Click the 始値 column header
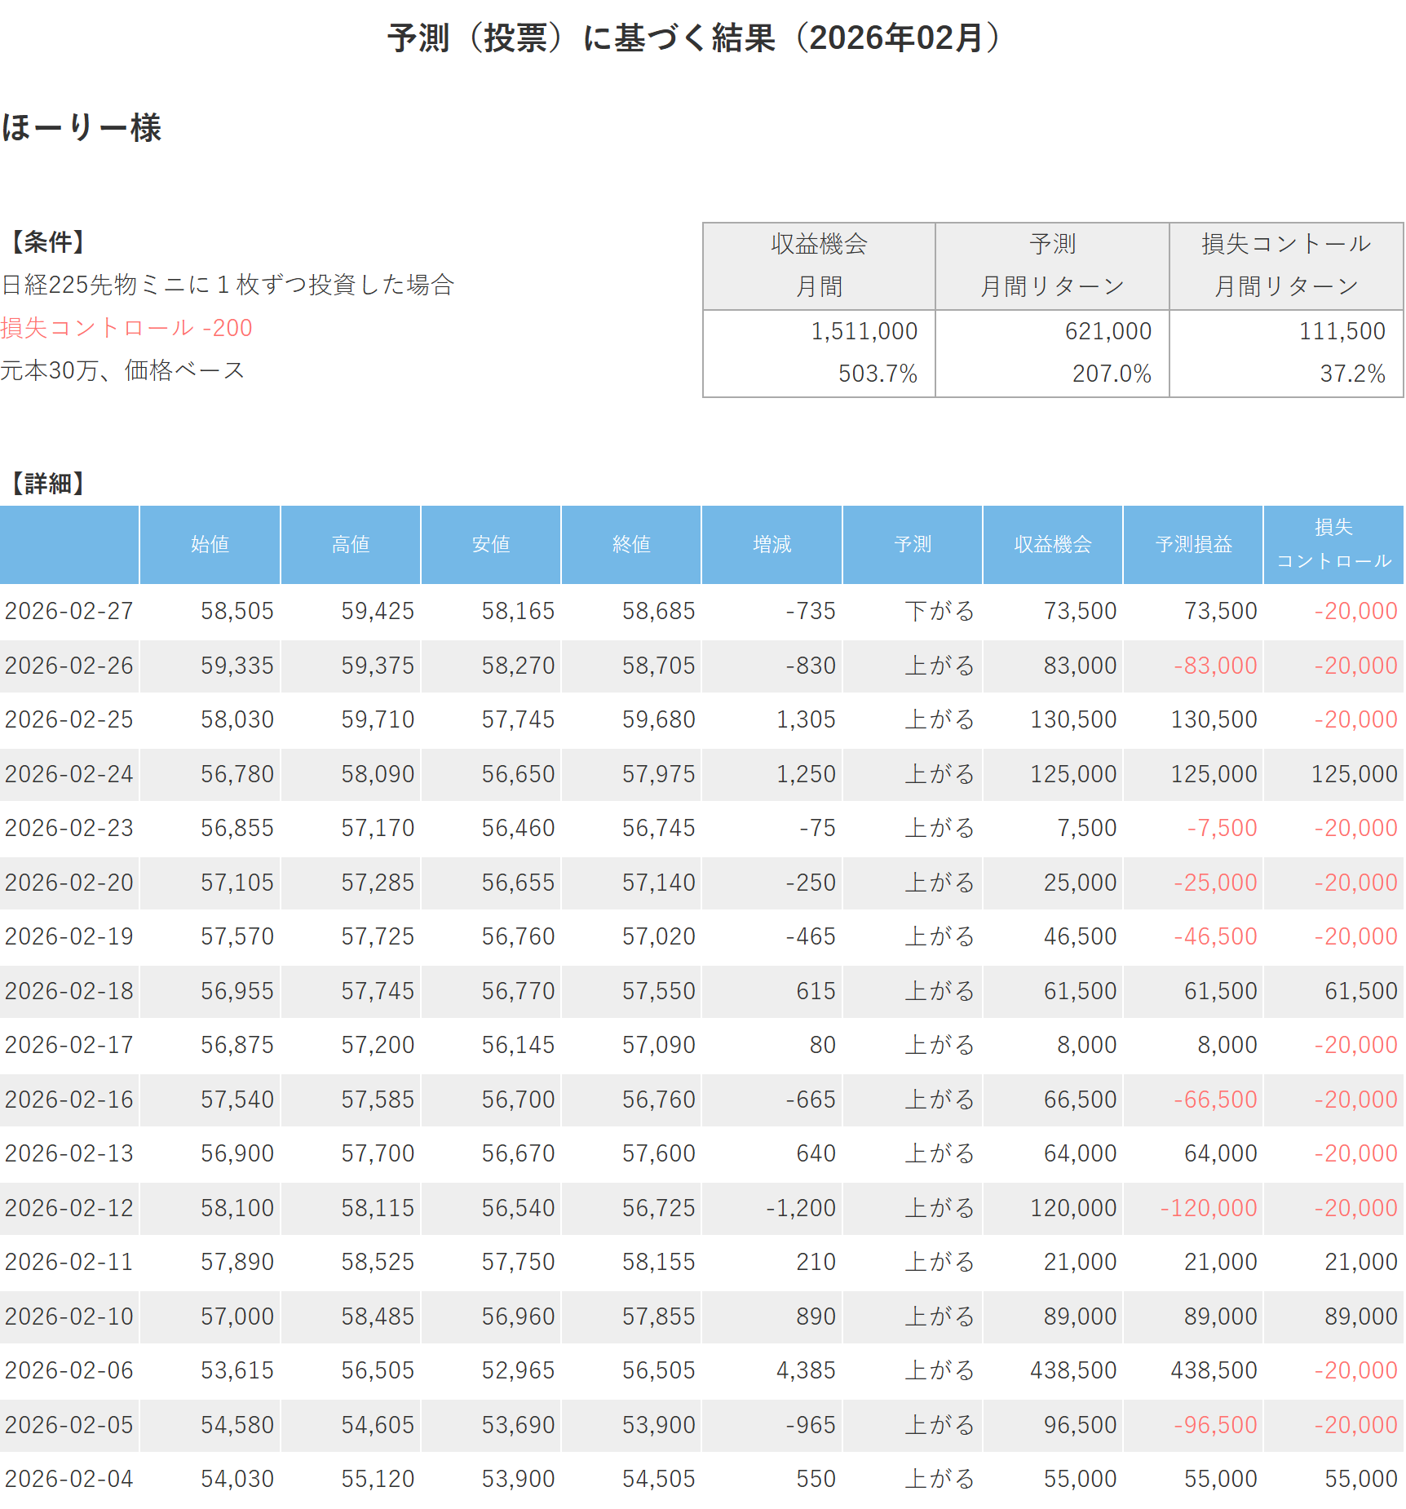The height and width of the screenshot is (1509, 1406). (210, 544)
